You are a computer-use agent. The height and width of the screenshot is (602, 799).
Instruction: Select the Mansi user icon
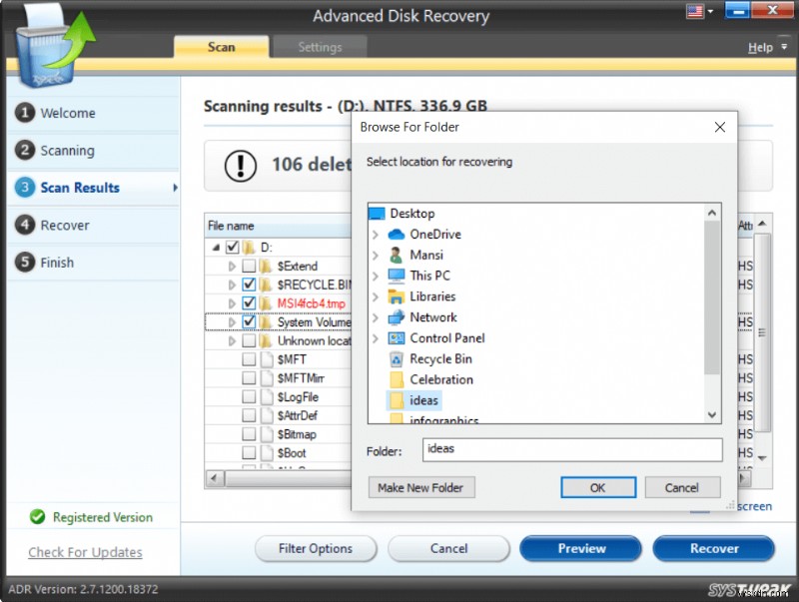[x=396, y=255]
